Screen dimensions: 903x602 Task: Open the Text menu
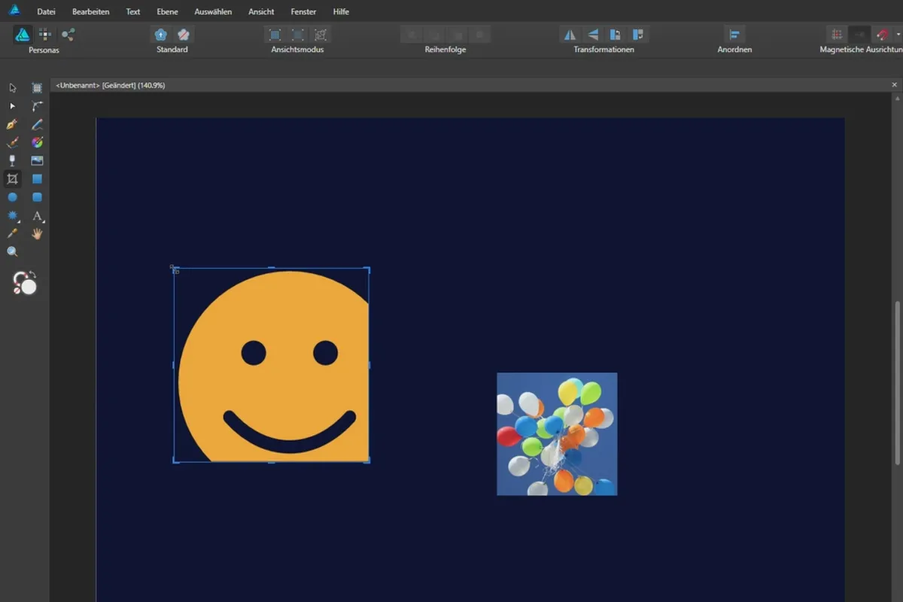point(133,12)
